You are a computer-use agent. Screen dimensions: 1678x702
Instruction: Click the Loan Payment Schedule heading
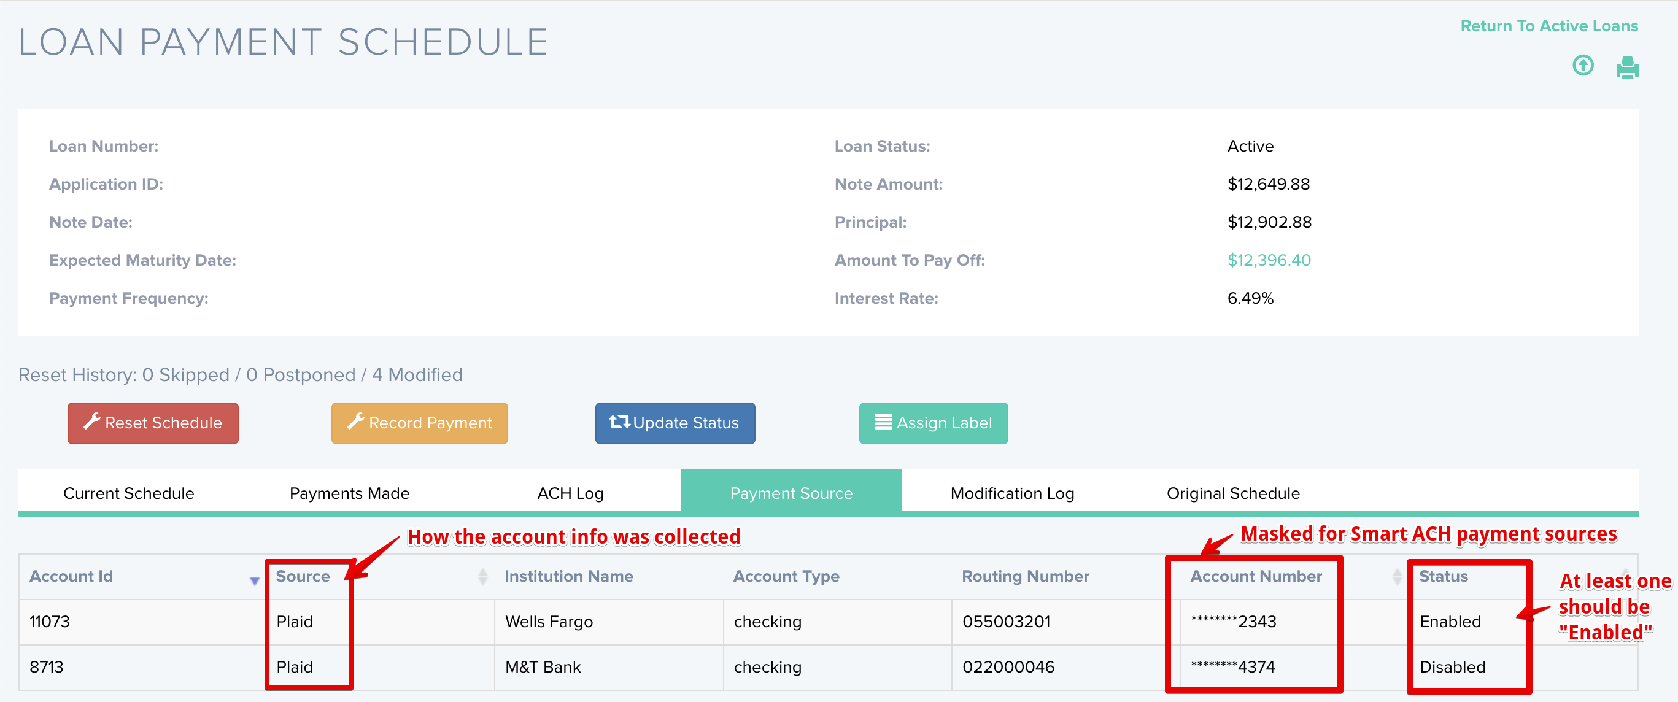(x=283, y=42)
